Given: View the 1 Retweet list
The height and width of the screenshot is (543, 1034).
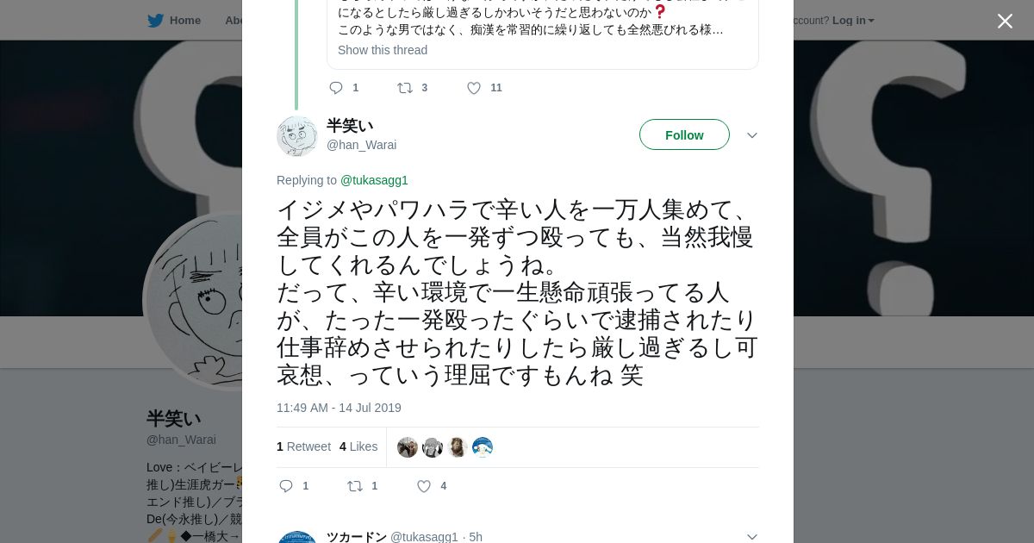Looking at the screenshot, I should [x=303, y=446].
